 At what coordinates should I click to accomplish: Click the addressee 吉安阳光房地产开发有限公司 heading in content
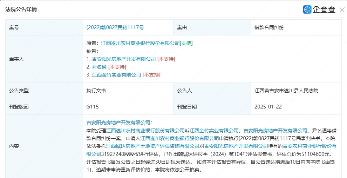click(118, 123)
